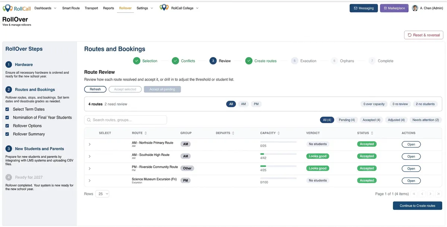Open Reports menu item
The height and width of the screenshot is (227, 447).
click(x=108, y=8)
